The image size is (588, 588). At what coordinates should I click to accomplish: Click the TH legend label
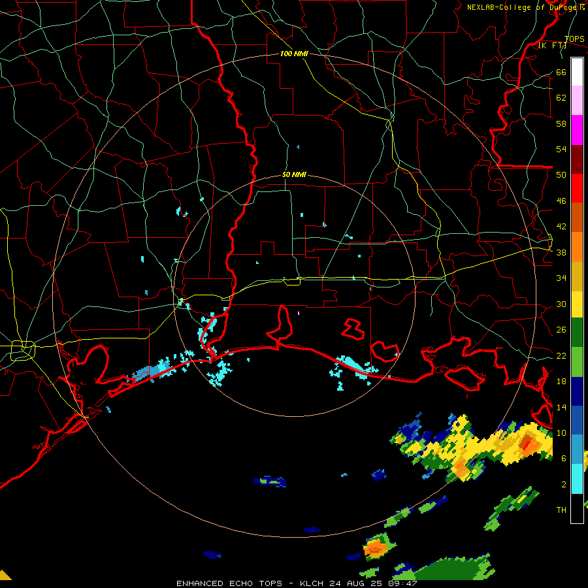pyautogui.click(x=561, y=510)
